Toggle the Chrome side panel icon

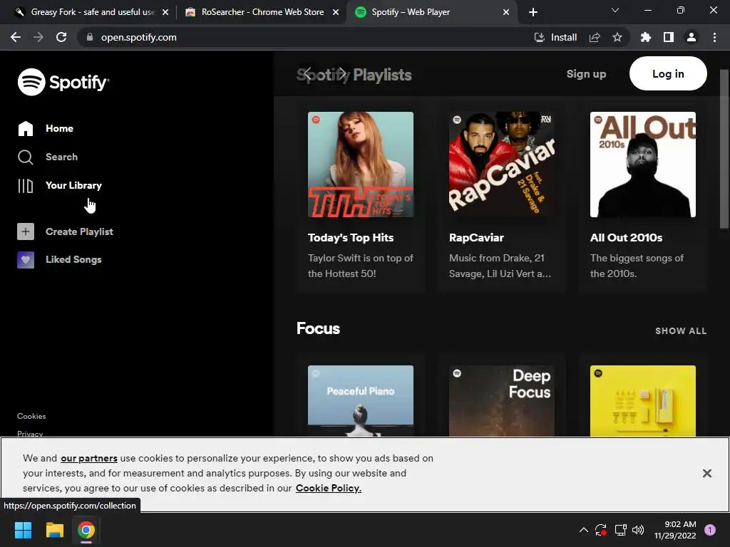669,37
